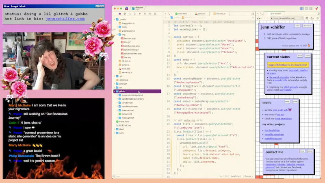Open the cloud publishing sidebar icon
325x183 pixels.
point(150,14)
